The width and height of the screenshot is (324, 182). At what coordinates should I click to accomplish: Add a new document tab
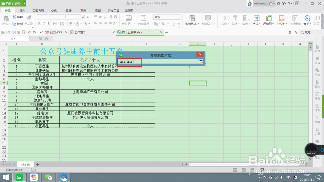(167, 32)
